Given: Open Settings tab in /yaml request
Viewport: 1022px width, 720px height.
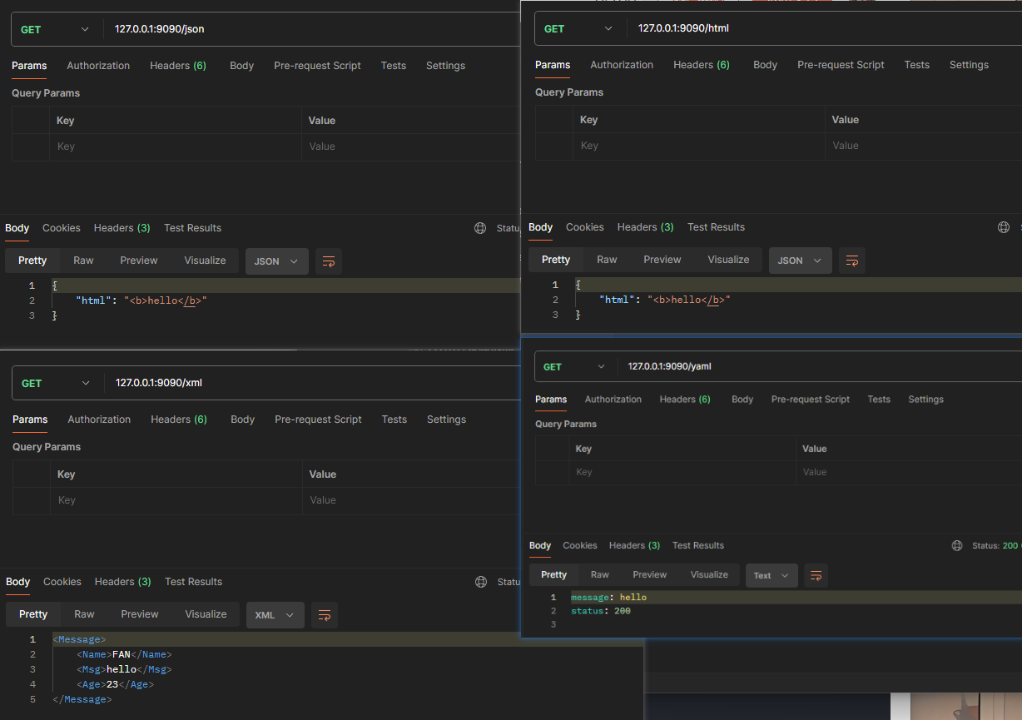Looking at the screenshot, I should click(925, 400).
